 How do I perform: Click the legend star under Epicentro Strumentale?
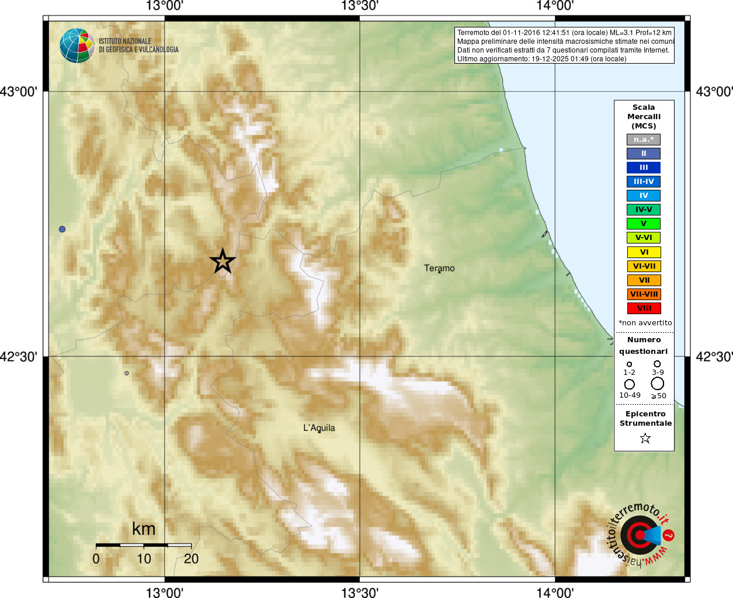645,438
